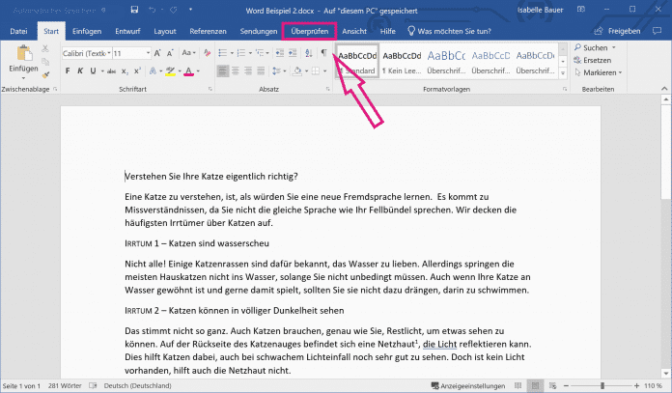Toggle Italic formatting (K)

81,71
